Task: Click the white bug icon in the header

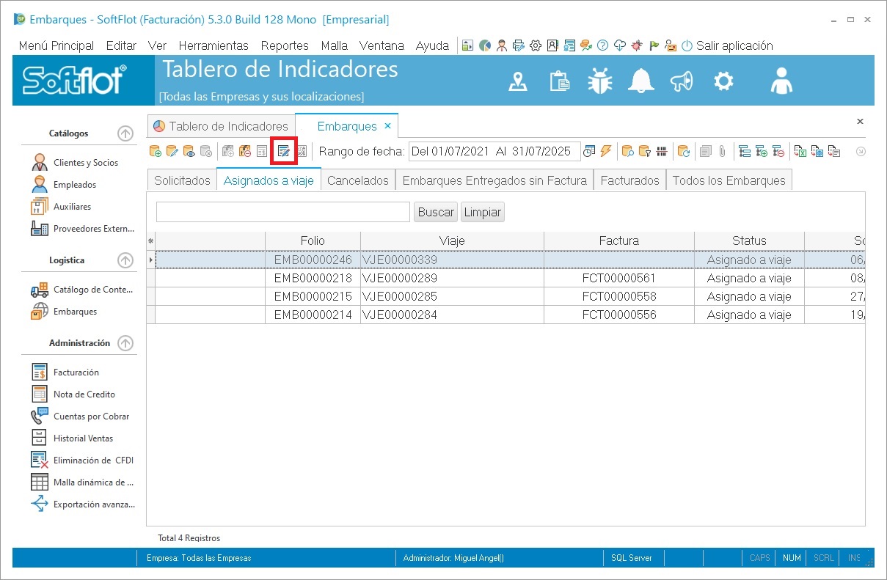Action: point(599,81)
